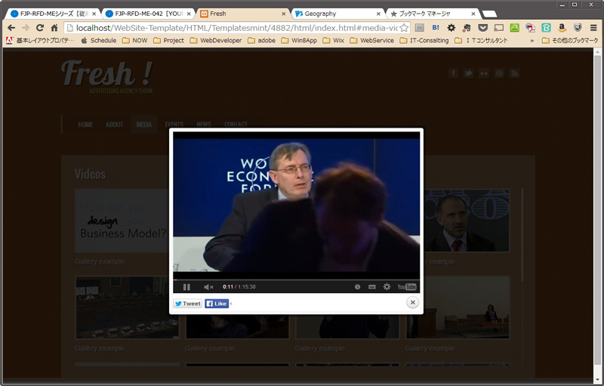604x386 pixels.
Task: Open NOW bookmark folder
Action: click(135, 41)
